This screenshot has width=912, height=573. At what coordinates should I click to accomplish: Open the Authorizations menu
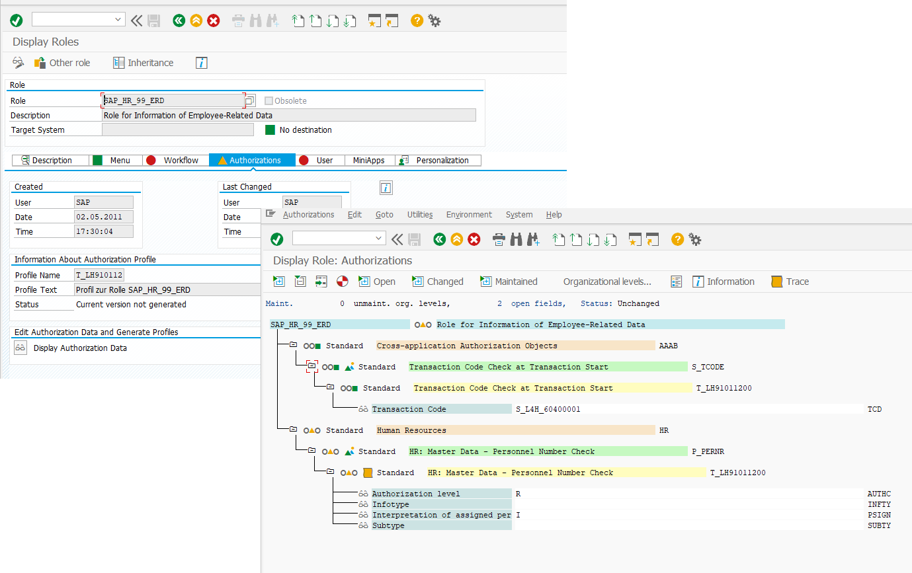308,215
